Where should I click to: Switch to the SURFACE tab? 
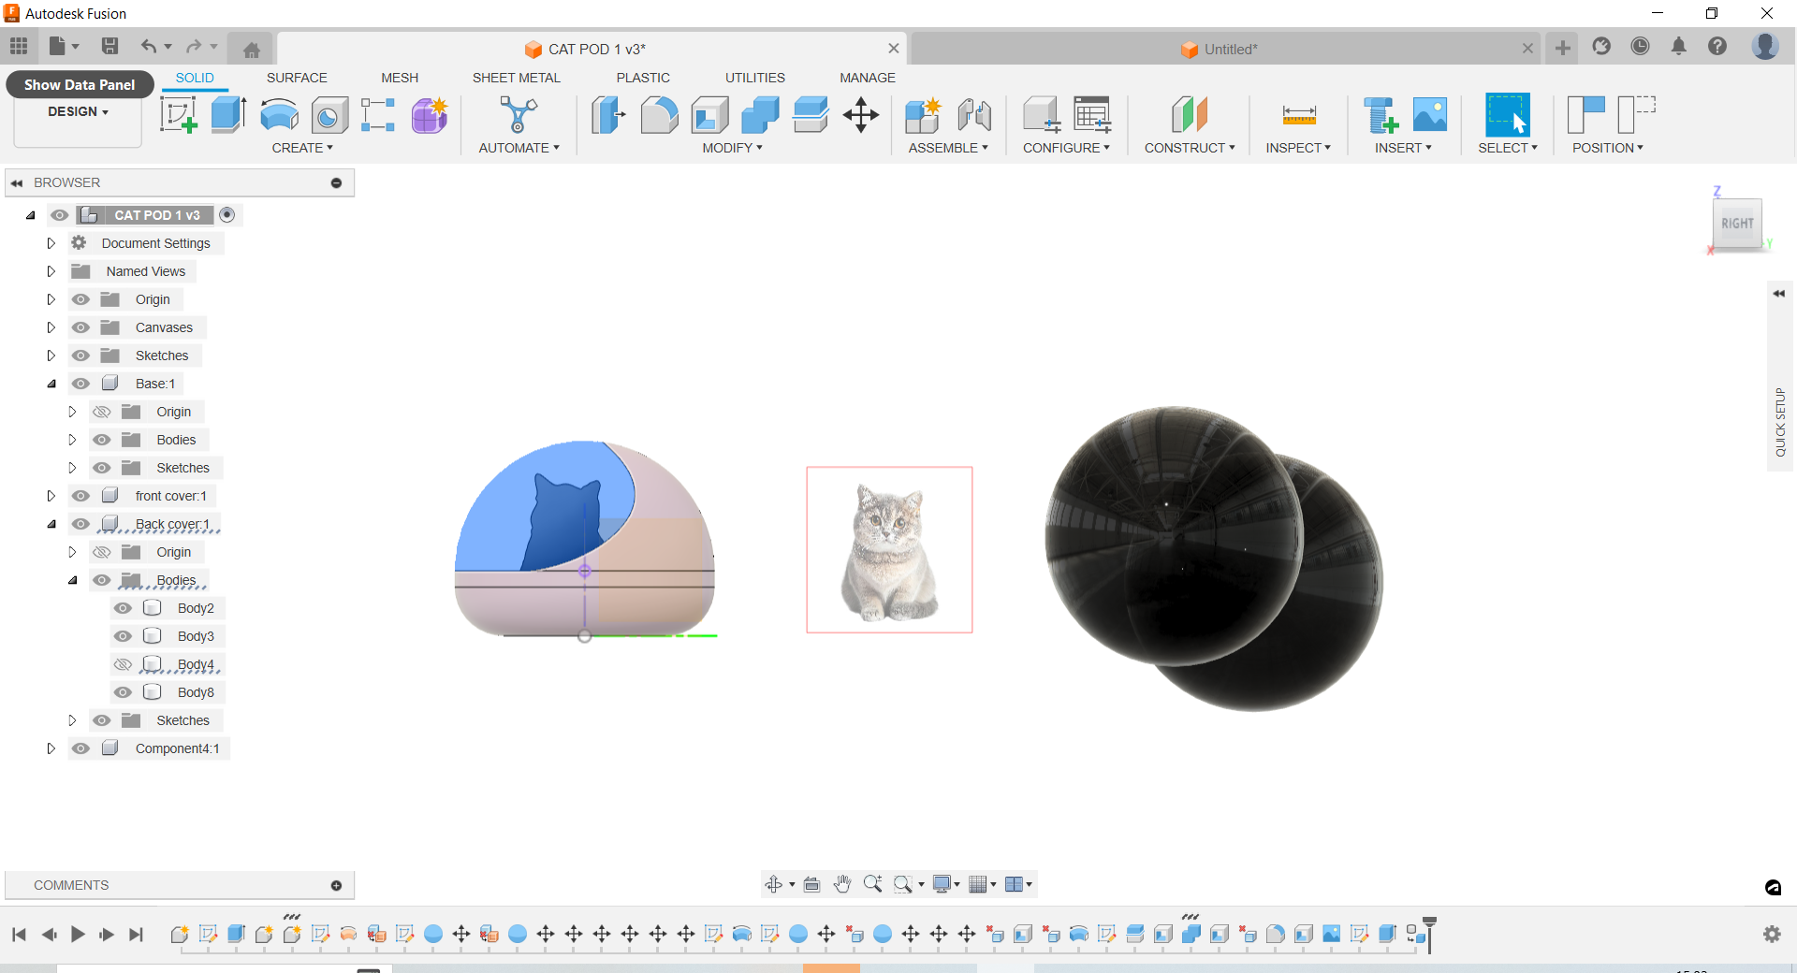[297, 78]
